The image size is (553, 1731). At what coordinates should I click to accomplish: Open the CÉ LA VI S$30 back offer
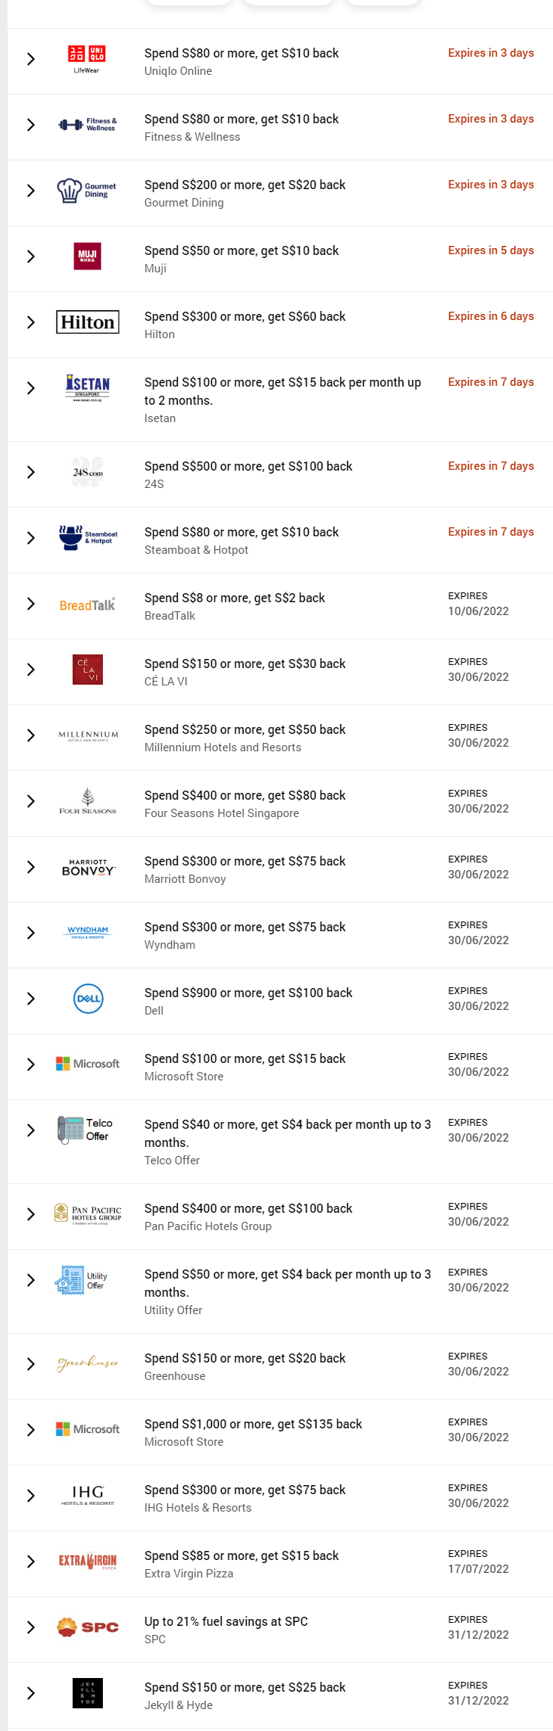[244, 663]
